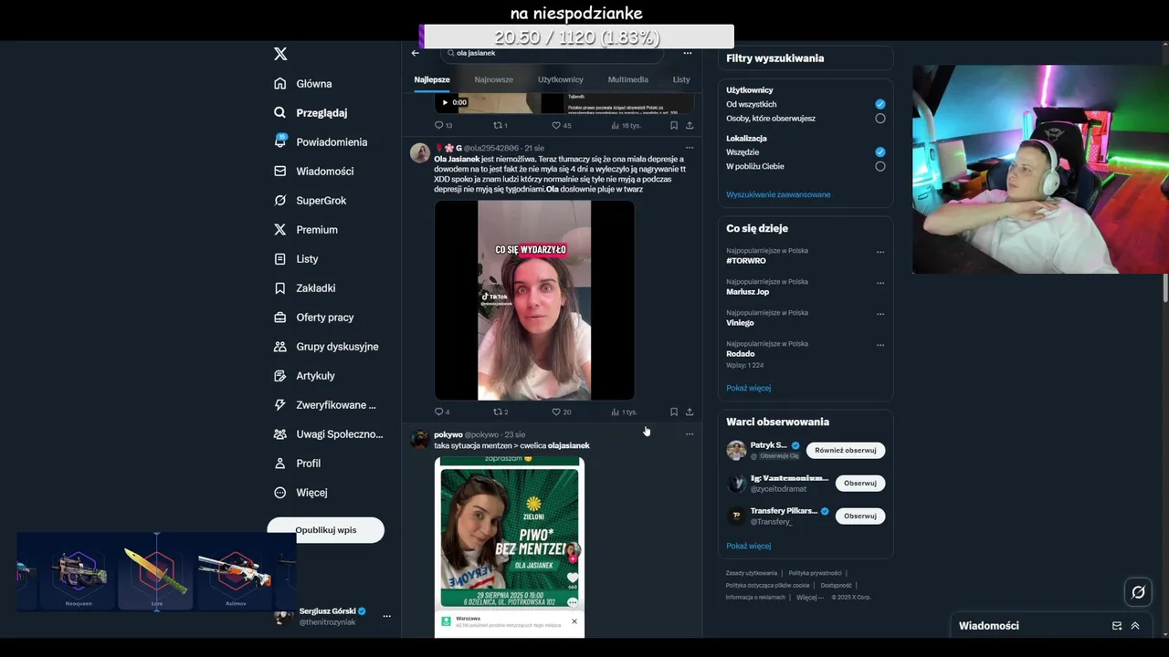Click Również obserwuj for Patryk S.
1169x657 pixels.
pyautogui.click(x=846, y=450)
